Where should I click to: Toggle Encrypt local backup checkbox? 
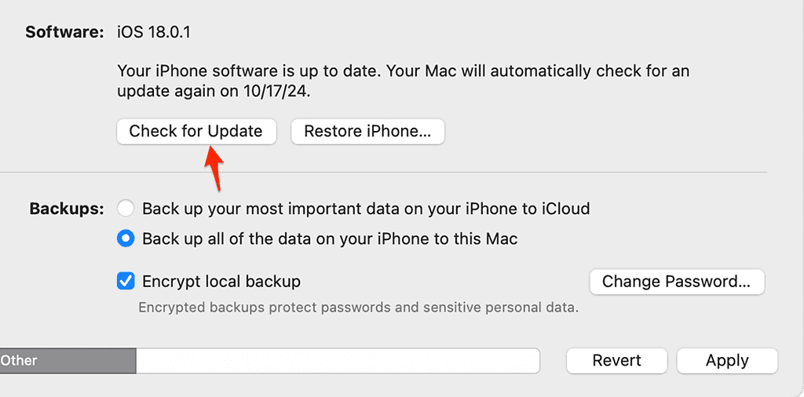[x=125, y=281]
